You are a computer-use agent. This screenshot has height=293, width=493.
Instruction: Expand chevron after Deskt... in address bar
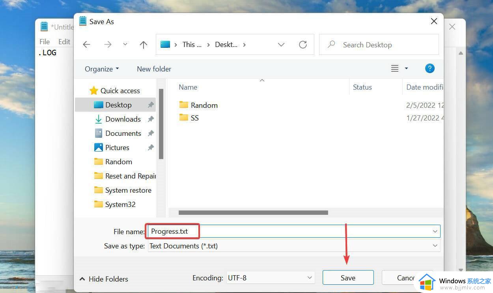click(x=245, y=45)
